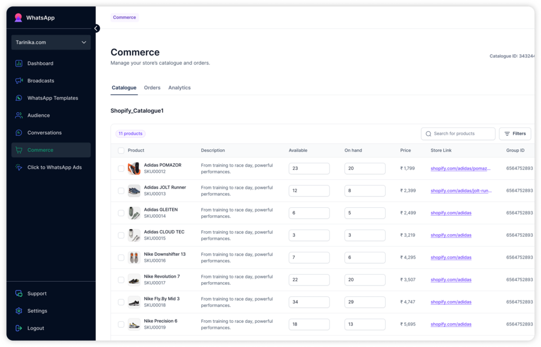
Task: Toggle the select-all products checkbox
Action: click(x=121, y=150)
